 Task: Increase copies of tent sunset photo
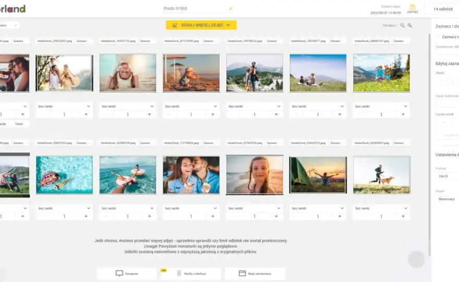coord(340,216)
